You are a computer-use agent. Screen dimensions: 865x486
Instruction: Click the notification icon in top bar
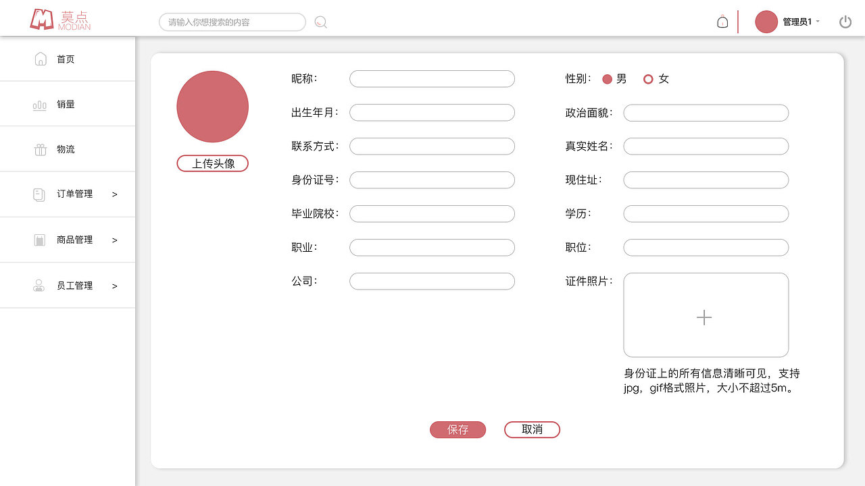click(x=722, y=21)
